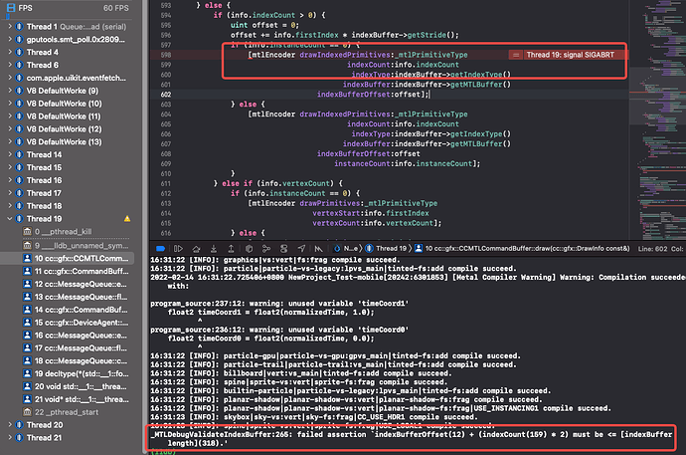
Task: Click Simulate Location arrow icon
Action: [301, 249]
